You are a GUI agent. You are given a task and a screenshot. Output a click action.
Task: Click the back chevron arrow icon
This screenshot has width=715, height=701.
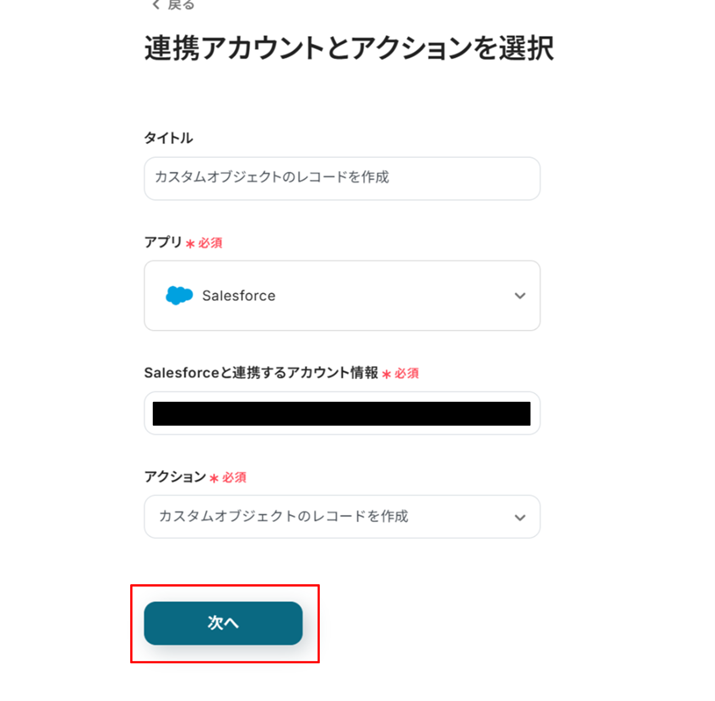click(x=156, y=5)
